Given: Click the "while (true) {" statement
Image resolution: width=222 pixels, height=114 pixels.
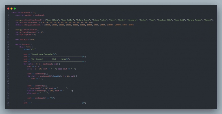Looking at the screenshot, I should tap(26, 47).
